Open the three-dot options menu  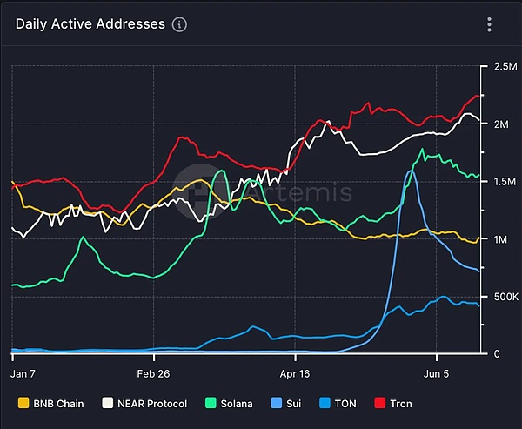coord(491,24)
